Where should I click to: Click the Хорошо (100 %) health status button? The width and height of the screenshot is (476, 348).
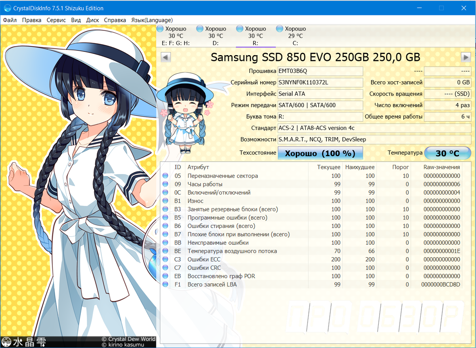[320, 153]
